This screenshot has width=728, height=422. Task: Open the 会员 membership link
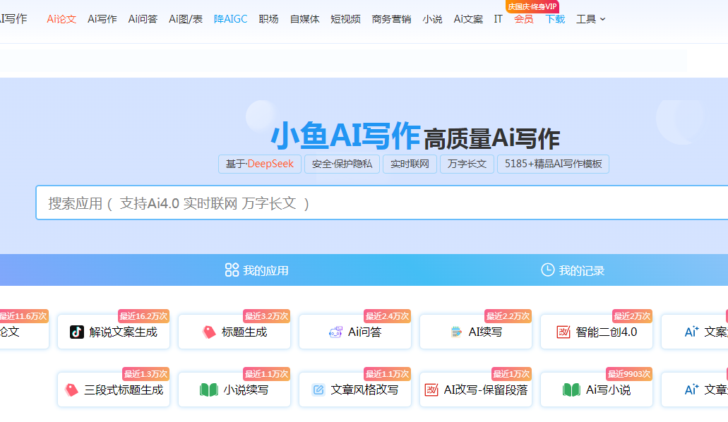(x=524, y=19)
